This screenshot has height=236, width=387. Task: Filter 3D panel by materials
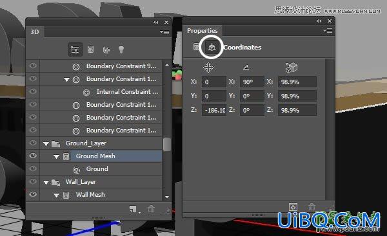[106, 50]
